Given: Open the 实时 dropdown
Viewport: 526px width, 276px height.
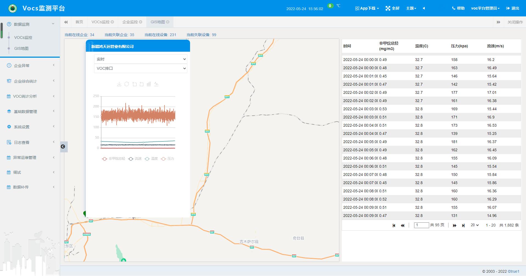Looking at the screenshot, I should click(x=140, y=59).
